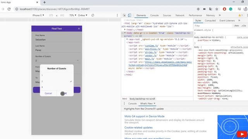Image resolution: width=248 pixels, height=139 pixels.
Task: Select body.backdrop-no-scroll breadcrumb
Action: [x=142, y=99]
